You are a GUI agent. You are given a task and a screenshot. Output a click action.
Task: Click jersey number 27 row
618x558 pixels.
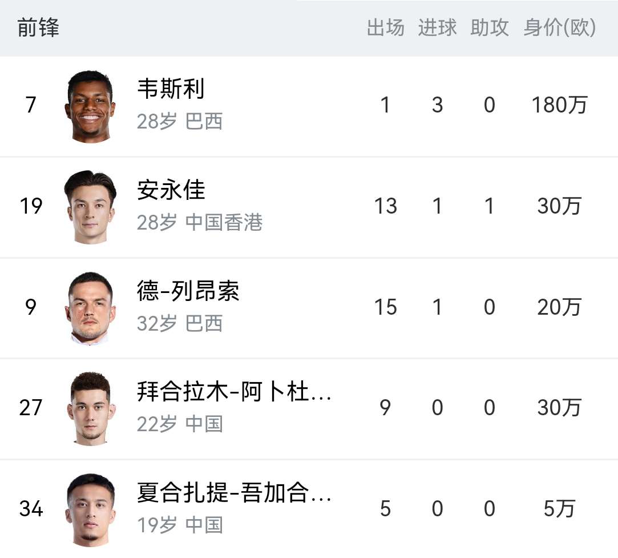(309, 409)
